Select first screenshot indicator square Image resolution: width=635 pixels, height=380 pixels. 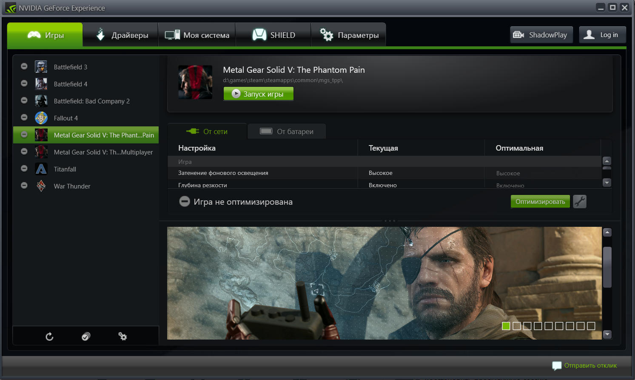(x=506, y=326)
